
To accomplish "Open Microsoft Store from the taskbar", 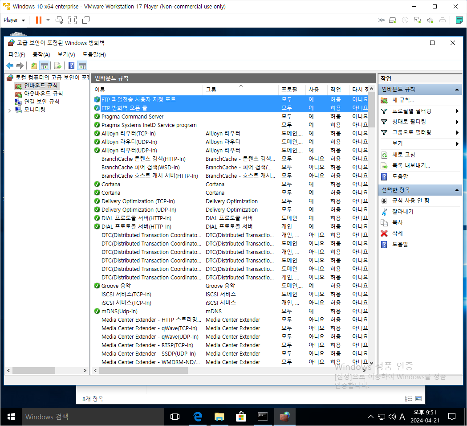I will coord(241,417).
